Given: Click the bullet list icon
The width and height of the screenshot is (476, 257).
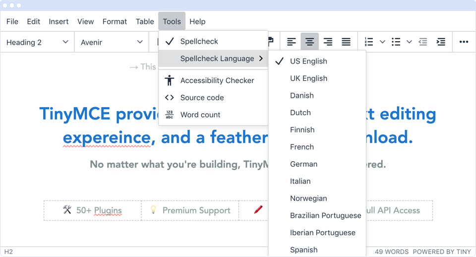Looking at the screenshot, I should click(x=396, y=42).
